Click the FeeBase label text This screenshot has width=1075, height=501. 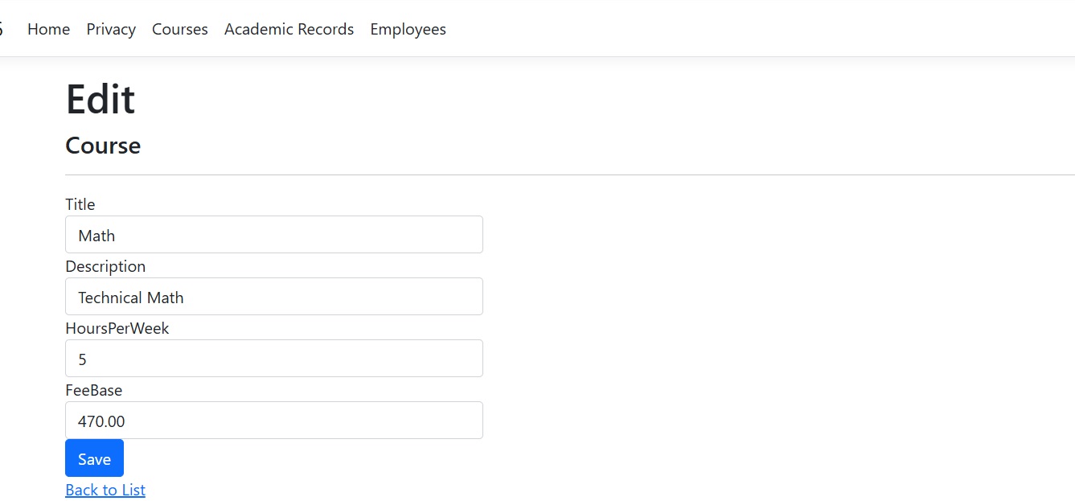[94, 390]
